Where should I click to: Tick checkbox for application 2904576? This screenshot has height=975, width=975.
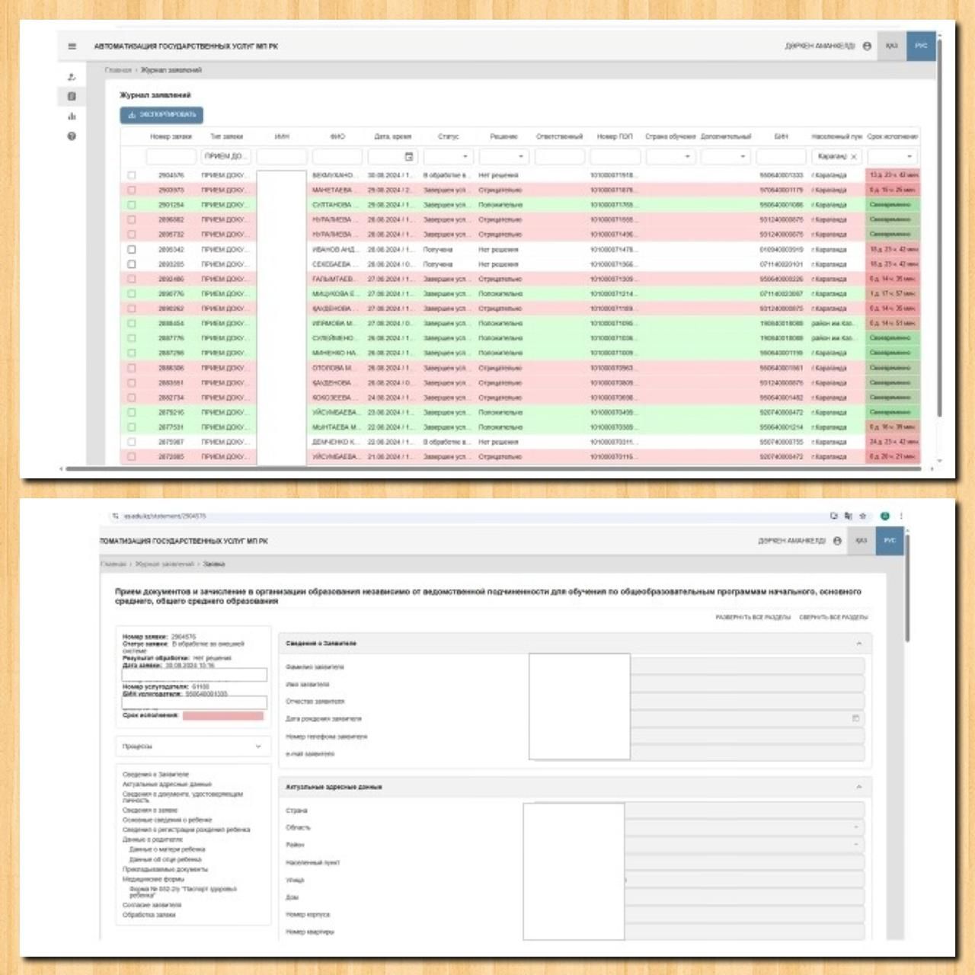[131, 175]
